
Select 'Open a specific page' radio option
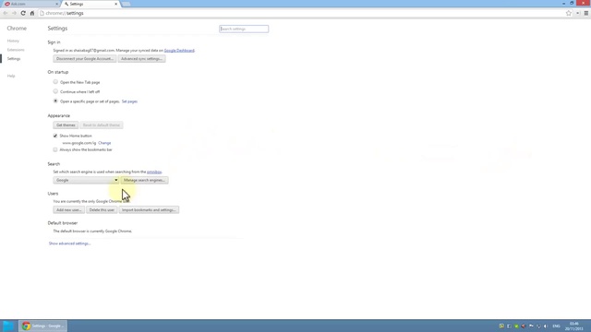coord(55,101)
